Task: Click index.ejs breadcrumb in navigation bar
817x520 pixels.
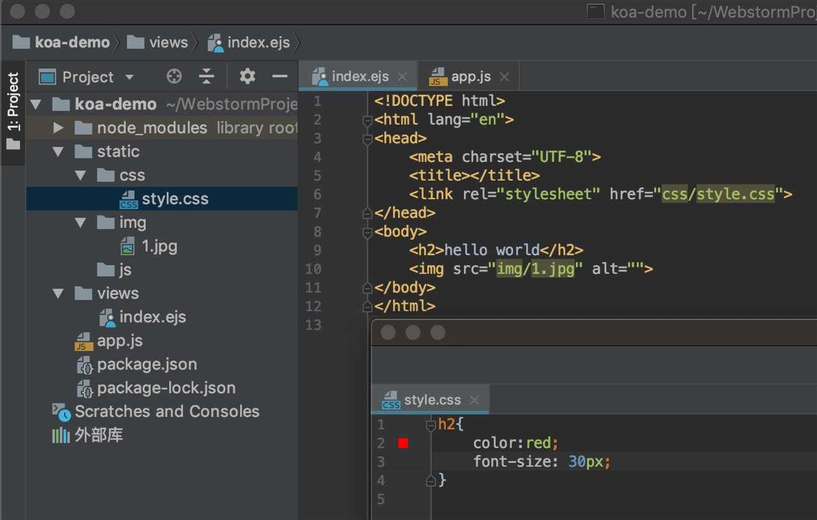Action: (x=249, y=42)
